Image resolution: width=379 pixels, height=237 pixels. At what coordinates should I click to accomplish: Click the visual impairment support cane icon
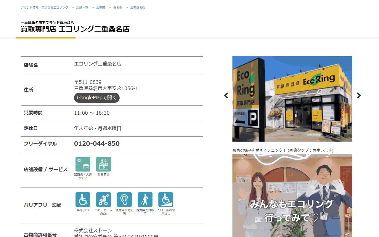coord(145,200)
